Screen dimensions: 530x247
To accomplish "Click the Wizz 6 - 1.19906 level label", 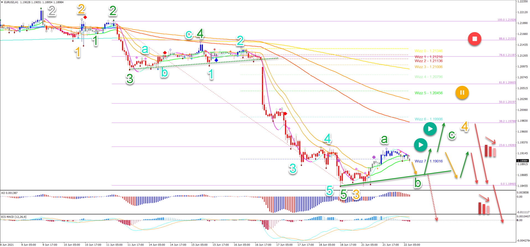I will (x=428, y=119).
